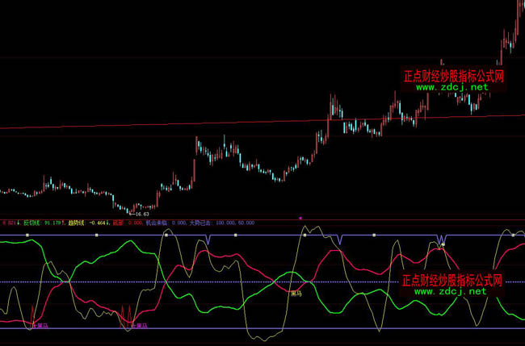Screen dimensions: 525x346
Task: Click the small magenta arrow above indicator panel
Action: (x=300, y=217)
